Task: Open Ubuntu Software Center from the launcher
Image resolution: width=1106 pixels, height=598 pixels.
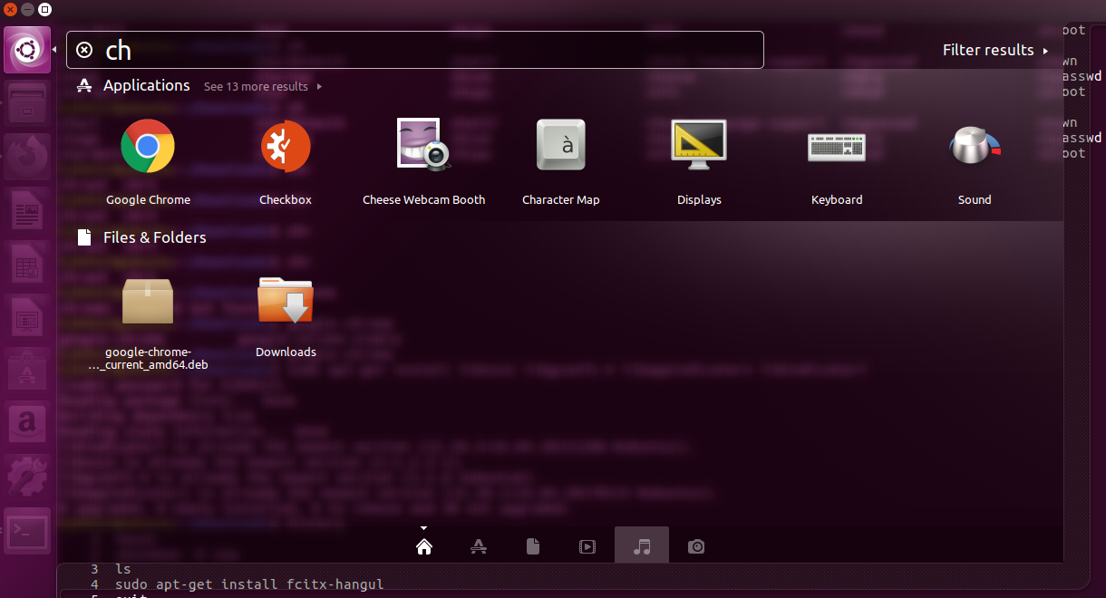Action: coord(27,370)
